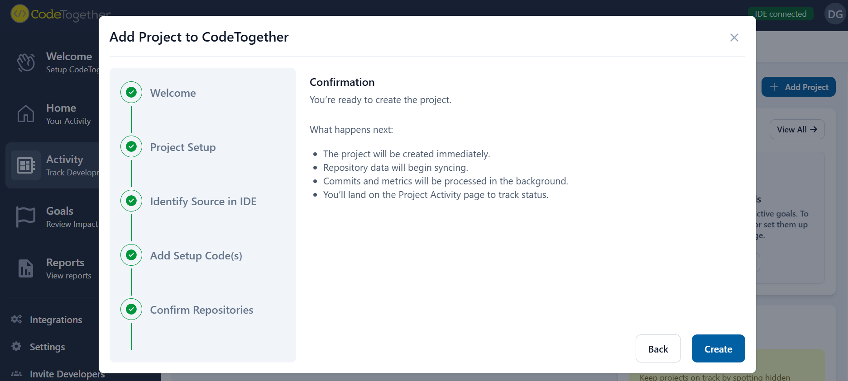This screenshot has height=381, width=848.
Task: Open Reports via chart document icon
Action: click(26, 268)
